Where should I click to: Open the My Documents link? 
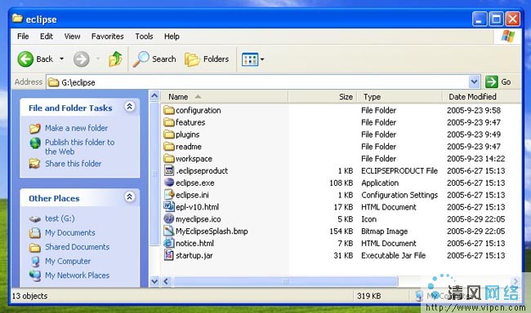pos(70,233)
